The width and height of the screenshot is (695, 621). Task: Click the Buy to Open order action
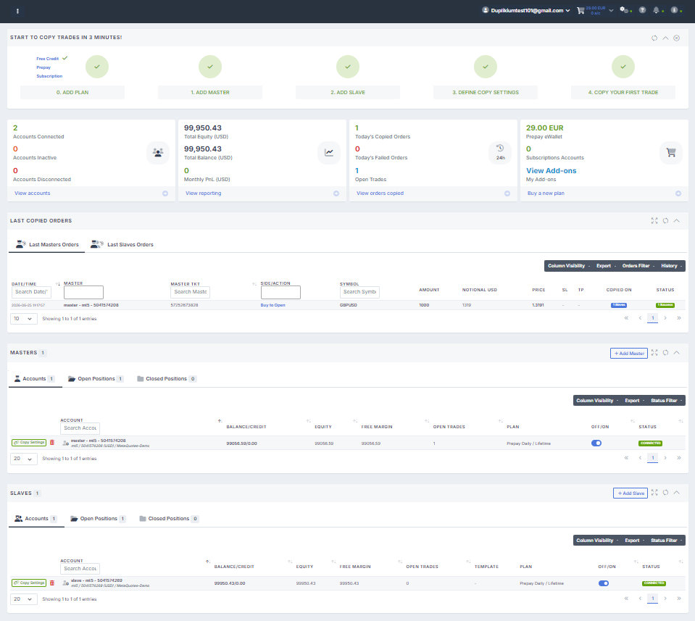[x=272, y=305]
